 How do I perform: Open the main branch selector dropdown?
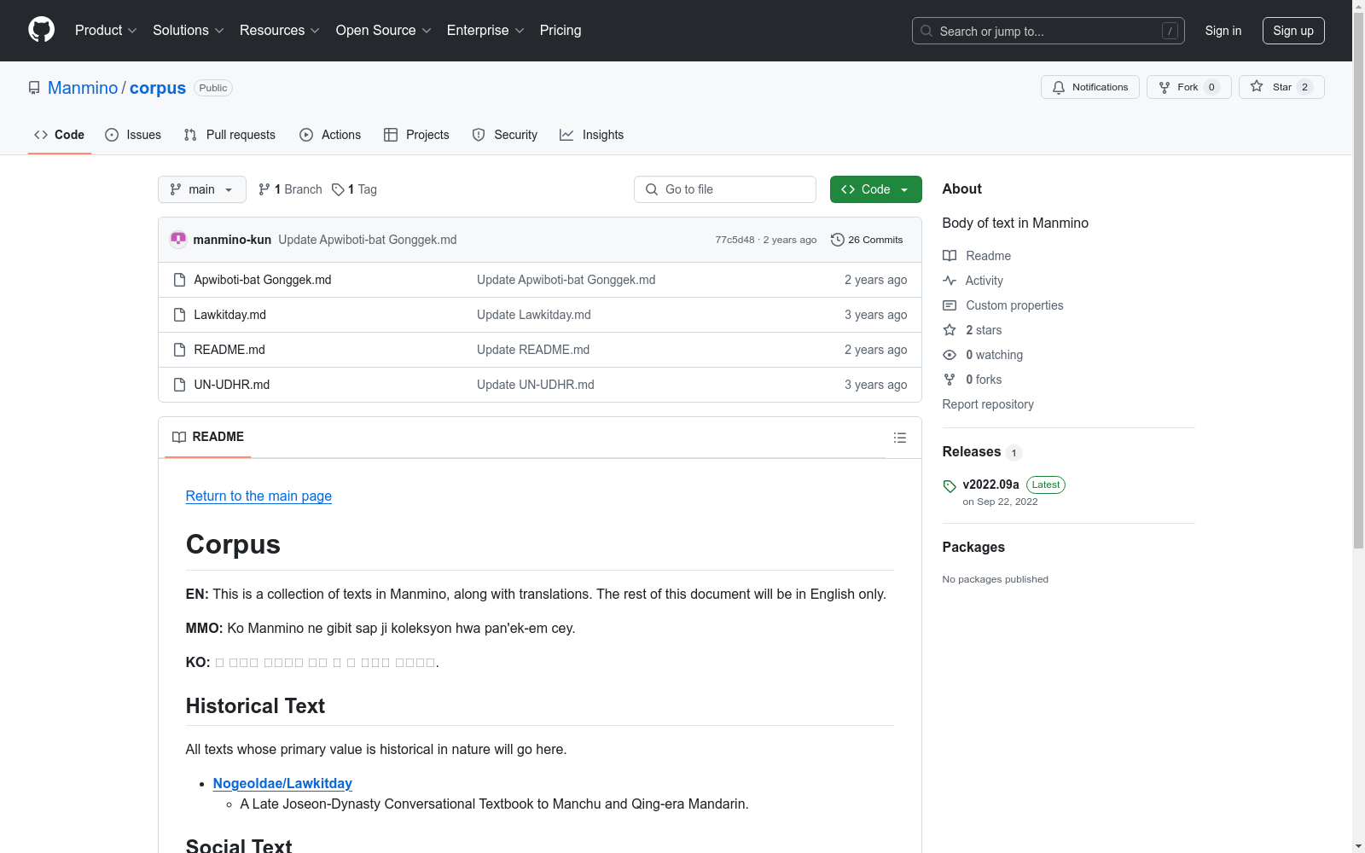(202, 189)
